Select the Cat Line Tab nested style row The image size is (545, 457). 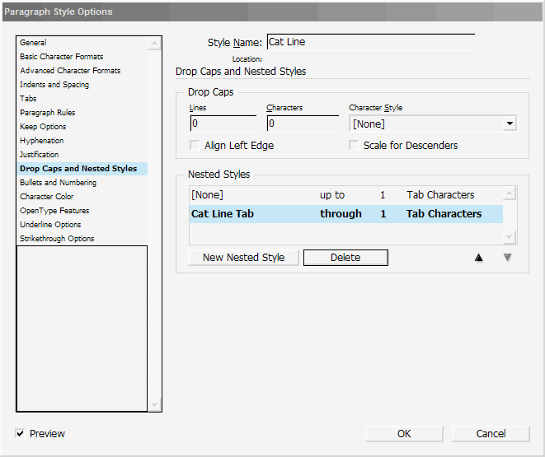[x=346, y=214]
